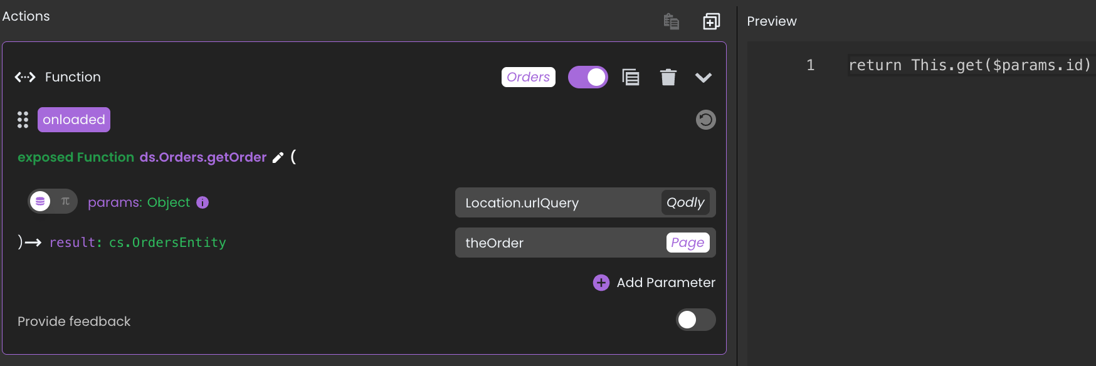Click Add Parameter
This screenshot has width=1096, height=366.
pyautogui.click(x=654, y=283)
